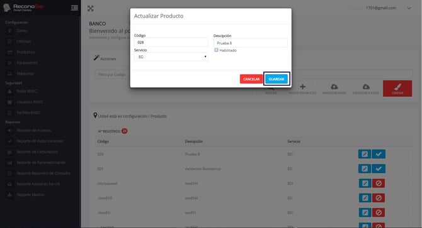Screen dimensions: 422x228
Task: Click the red records count badge
Action: click(x=124, y=131)
